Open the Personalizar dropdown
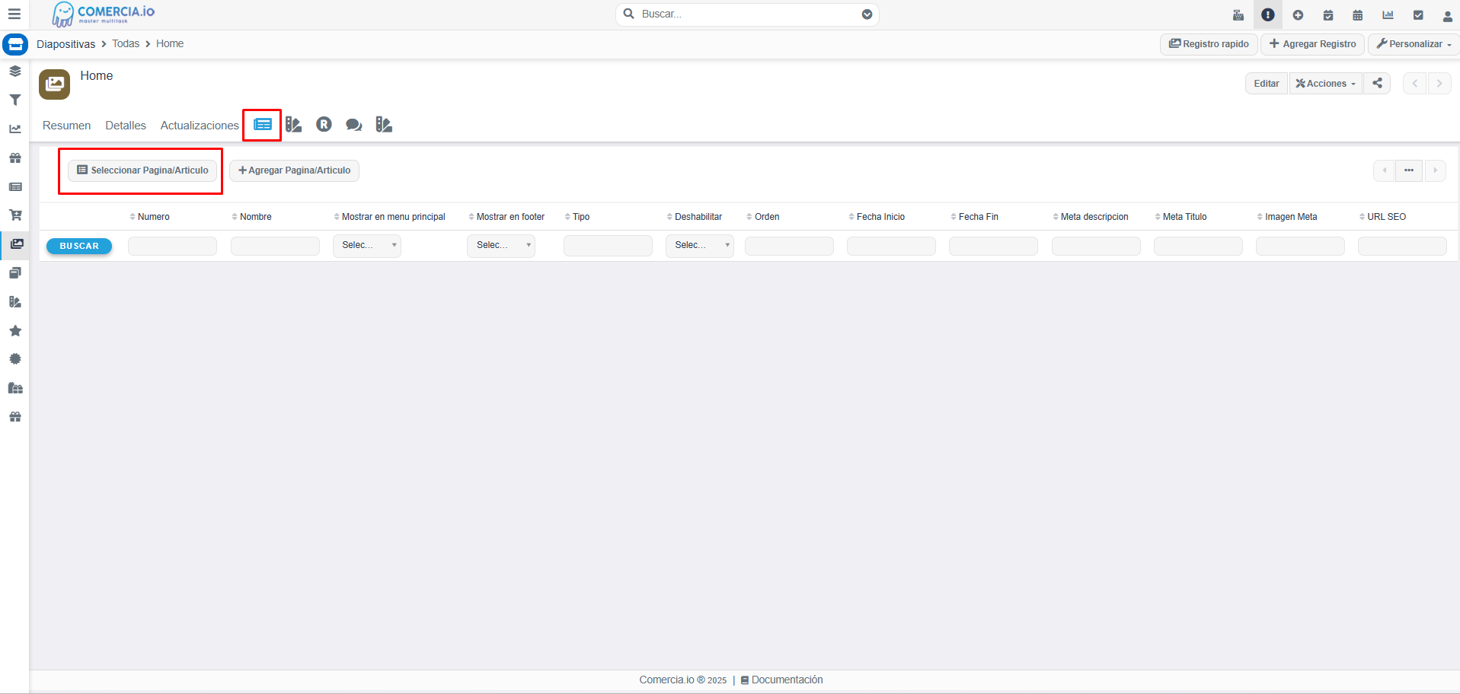The width and height of the screenshot is (1460, 694). [x=1414, y=44]
